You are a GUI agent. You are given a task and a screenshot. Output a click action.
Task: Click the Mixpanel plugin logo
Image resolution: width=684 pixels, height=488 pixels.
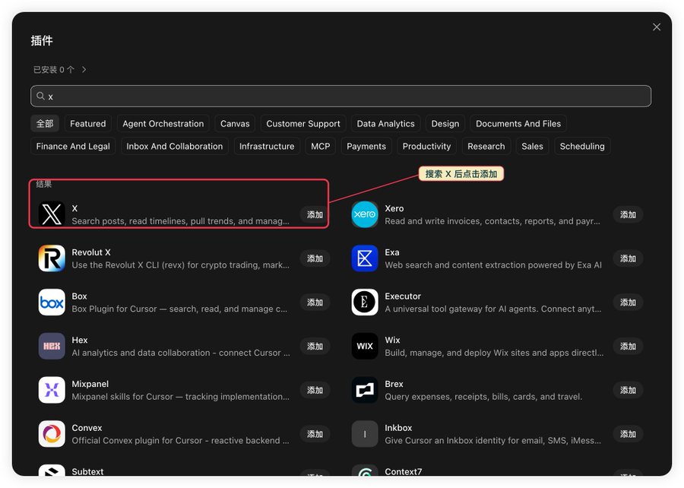[x=52, y=390]
